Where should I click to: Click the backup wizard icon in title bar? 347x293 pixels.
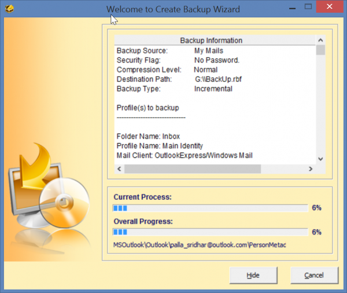point(9,9)
